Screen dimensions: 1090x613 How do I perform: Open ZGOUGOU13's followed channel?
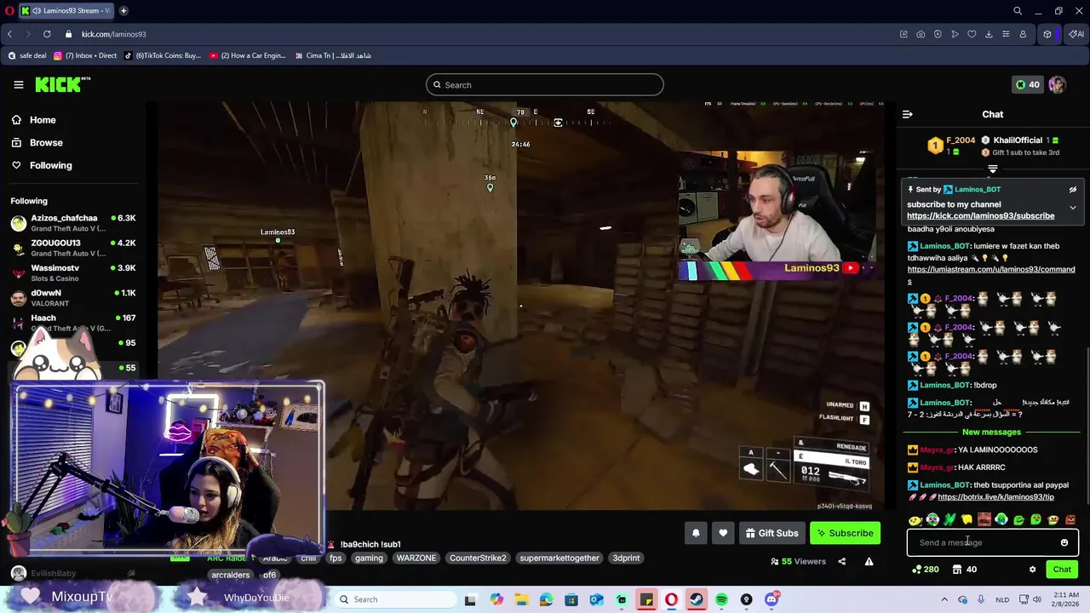click(73, 248)
